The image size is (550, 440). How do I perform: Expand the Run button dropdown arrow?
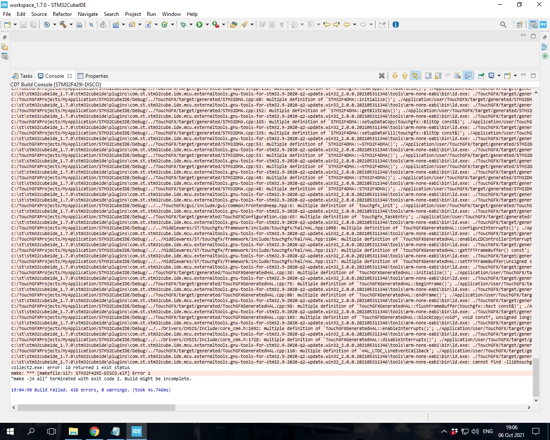tap(207, 24)
